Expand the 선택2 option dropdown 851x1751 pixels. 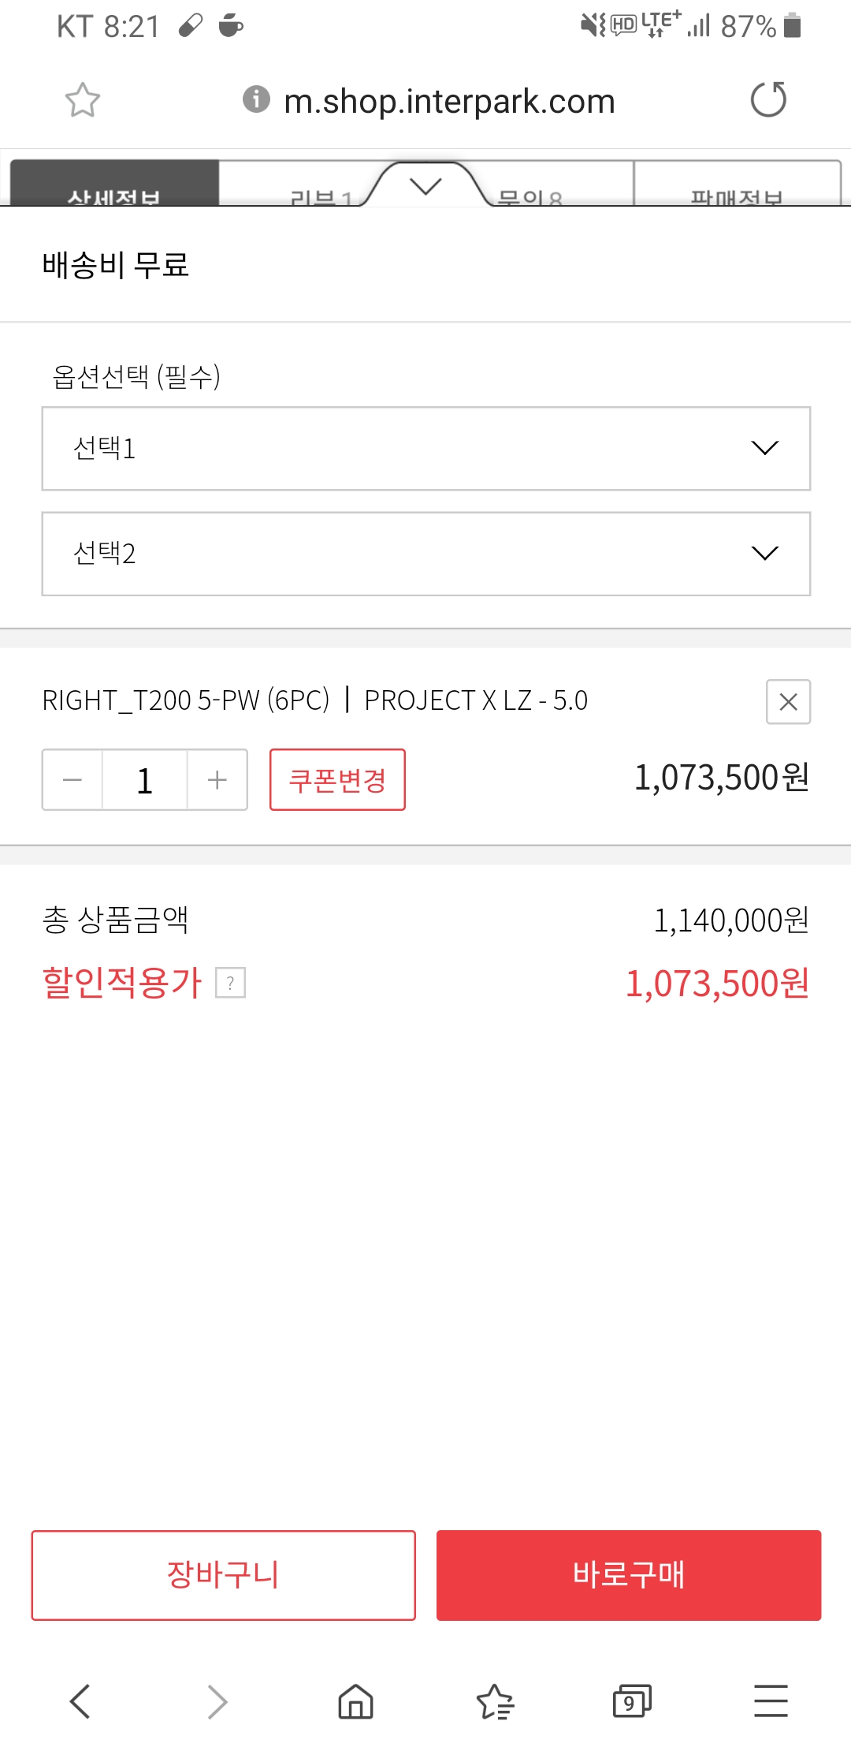click(x=425, y=554)
